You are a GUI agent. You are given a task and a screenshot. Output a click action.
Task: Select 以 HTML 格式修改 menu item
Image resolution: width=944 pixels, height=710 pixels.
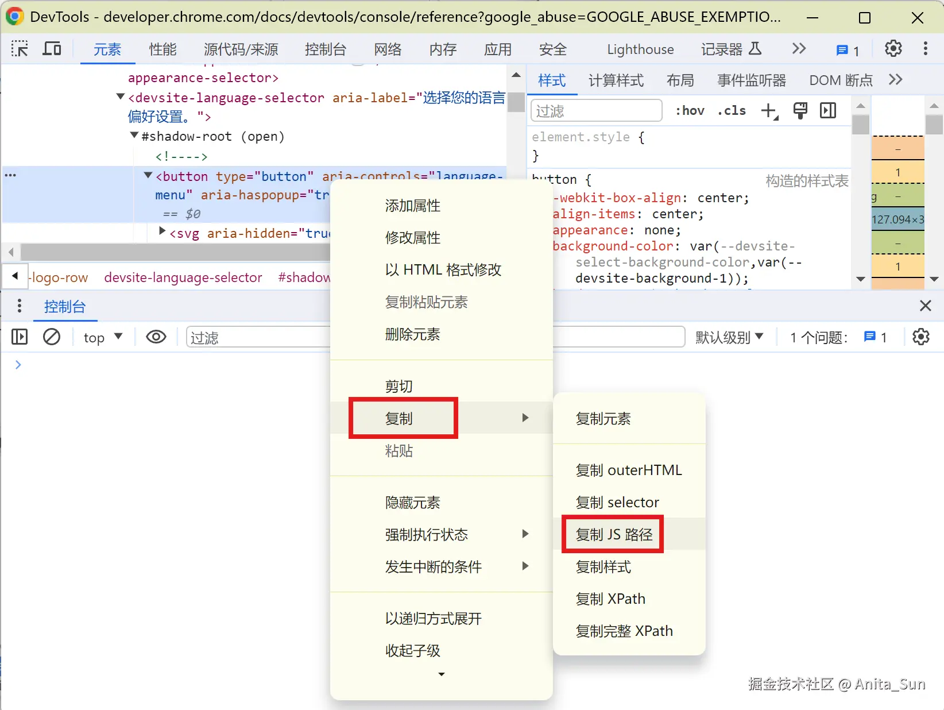point(442,270)
